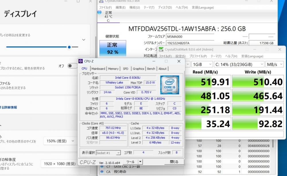Open the C: 14% drive selection dropdown
This screenshot has width=287, height=176.
239,64
